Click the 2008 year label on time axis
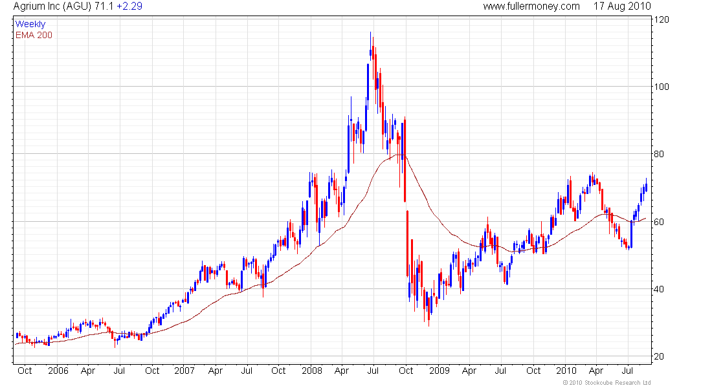 [x=312, y=371]
